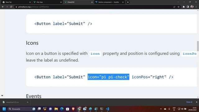Image resolution: width=199 pixels, height=112 pixels.
Task: Click the page vertical scrollbar thumb
Action: click(198, 46)
